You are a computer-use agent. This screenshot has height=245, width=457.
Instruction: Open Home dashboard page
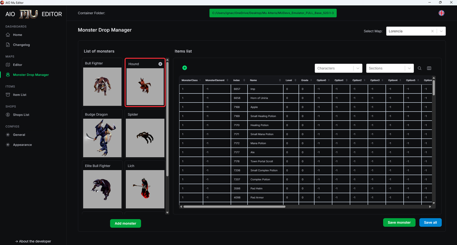[17, 35]
